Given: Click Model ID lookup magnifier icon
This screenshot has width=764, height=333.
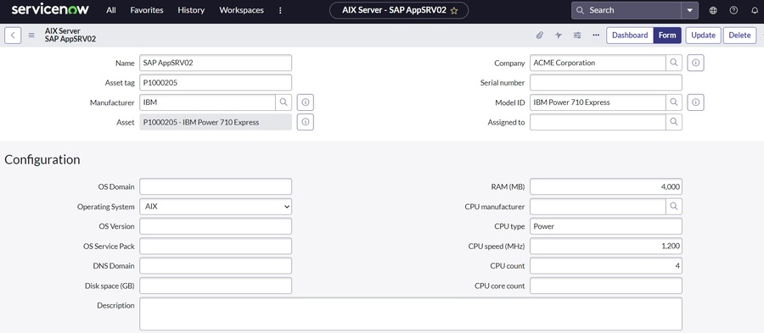Looking at the screenshot, I should pos(674,103).
